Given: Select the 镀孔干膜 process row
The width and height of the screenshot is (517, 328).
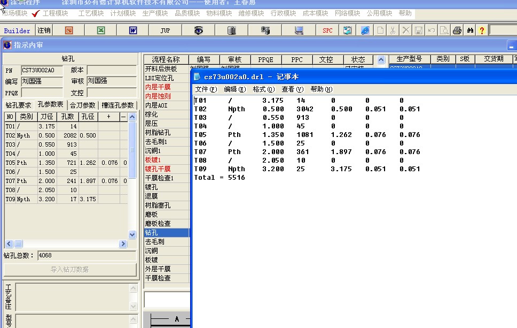Looking at the screenshot, I should (167, 169).
